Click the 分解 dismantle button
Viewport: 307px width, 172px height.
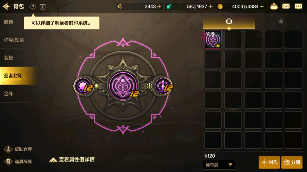pyautogui.click(x=292, y=162)
